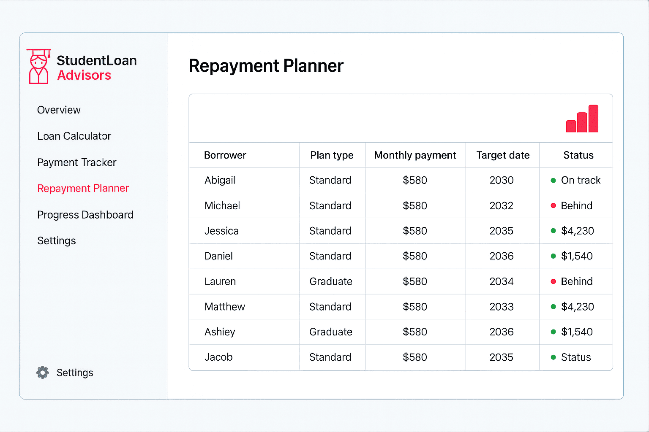Open the Payment Tracker section
The width and height of the screenshot is (649, 432).
click(x=76, y=162)
